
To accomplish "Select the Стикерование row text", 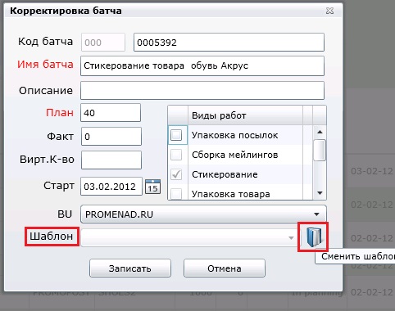I will pos(225,174).
